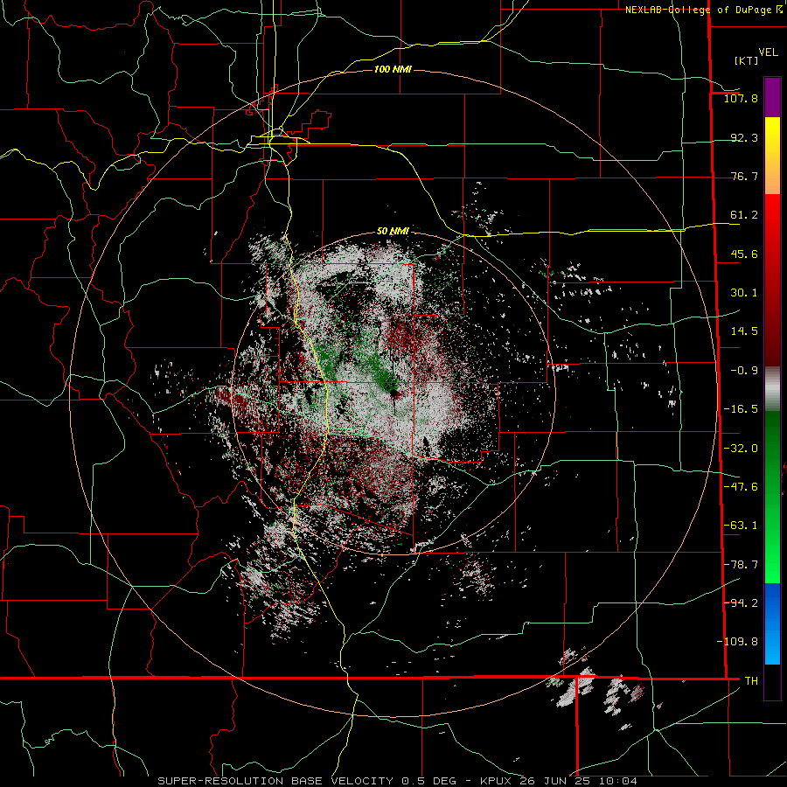The height and width of the screenshot is (787, 787).
Task: Select the -47.6 legend value
Action: pyautogui.click(x=741, y=487)
